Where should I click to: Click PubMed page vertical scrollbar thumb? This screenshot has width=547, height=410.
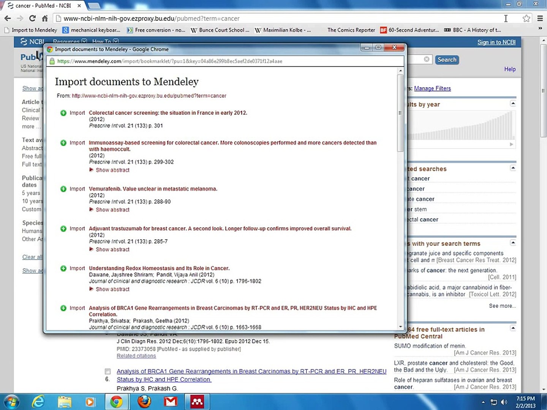[x=543, y=90]
